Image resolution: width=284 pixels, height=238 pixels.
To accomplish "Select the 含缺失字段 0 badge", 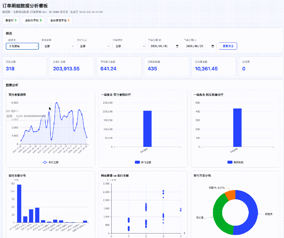I will click(33, 20).
